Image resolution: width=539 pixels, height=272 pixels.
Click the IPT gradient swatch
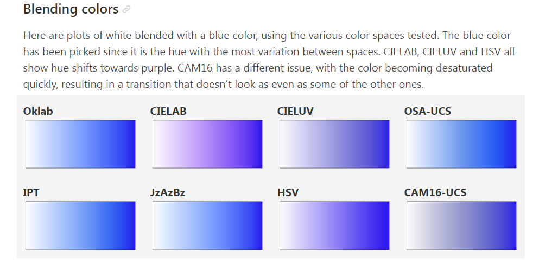click(80, 225)
